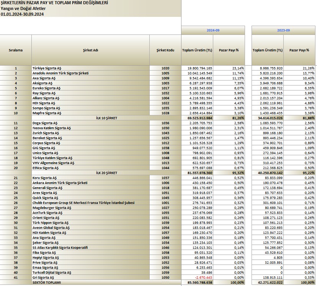The width and height of the screenshot is (317, 286).
Task: Select Fiba Sigorta AŞ cell
Action: tap(90, 253)
